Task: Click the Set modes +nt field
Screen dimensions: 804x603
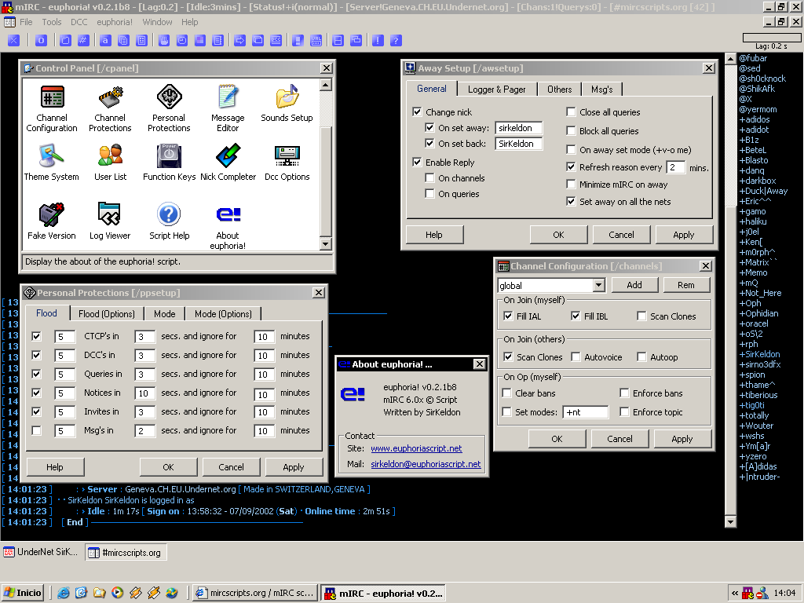Action: (x=586, y=412)
